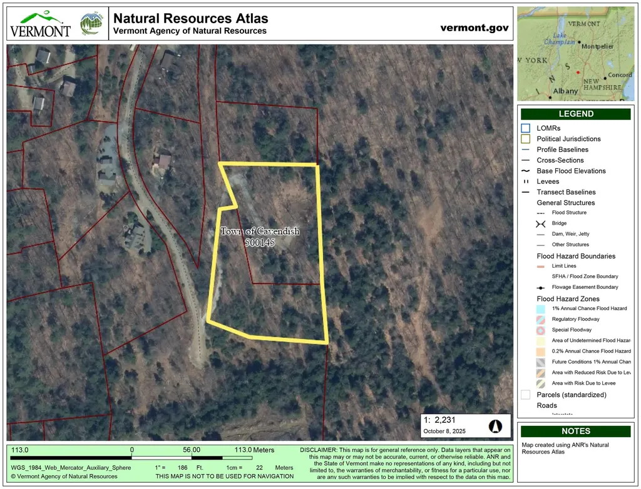The image size is (641, 489).
Task: Click the Levees legend symbol
Action: (x=525, y=181)
